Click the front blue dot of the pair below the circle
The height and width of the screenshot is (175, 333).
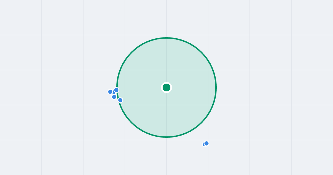(206, 143)
